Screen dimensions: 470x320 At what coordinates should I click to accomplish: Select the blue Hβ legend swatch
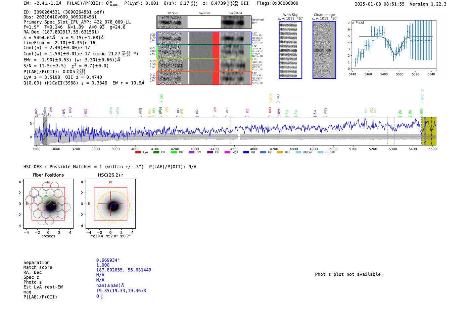coord(246,152)
